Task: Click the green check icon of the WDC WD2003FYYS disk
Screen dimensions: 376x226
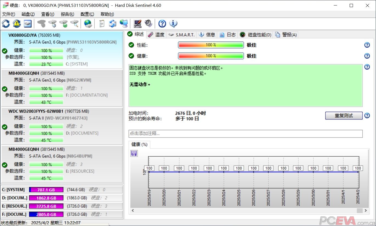Action: pos(4,127)
